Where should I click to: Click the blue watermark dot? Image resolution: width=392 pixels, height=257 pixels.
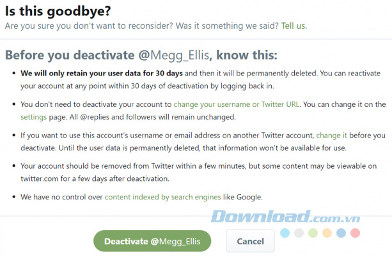(341, 233)
